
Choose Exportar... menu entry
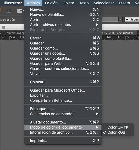[63, 95]
